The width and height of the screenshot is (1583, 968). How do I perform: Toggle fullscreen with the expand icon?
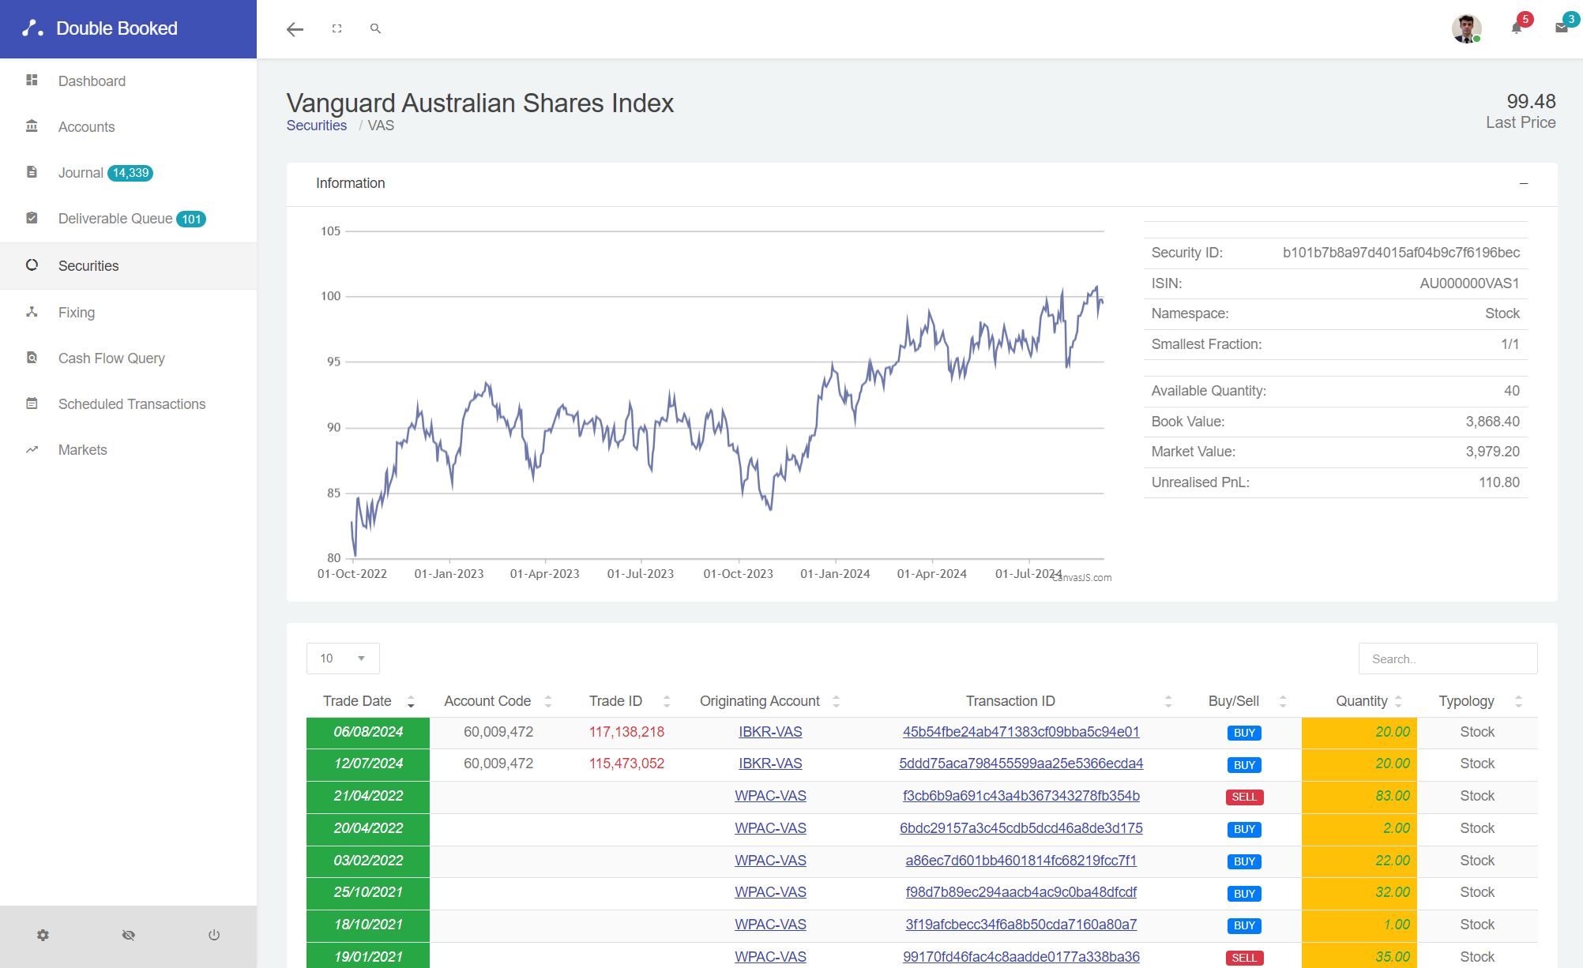[337, 28]
